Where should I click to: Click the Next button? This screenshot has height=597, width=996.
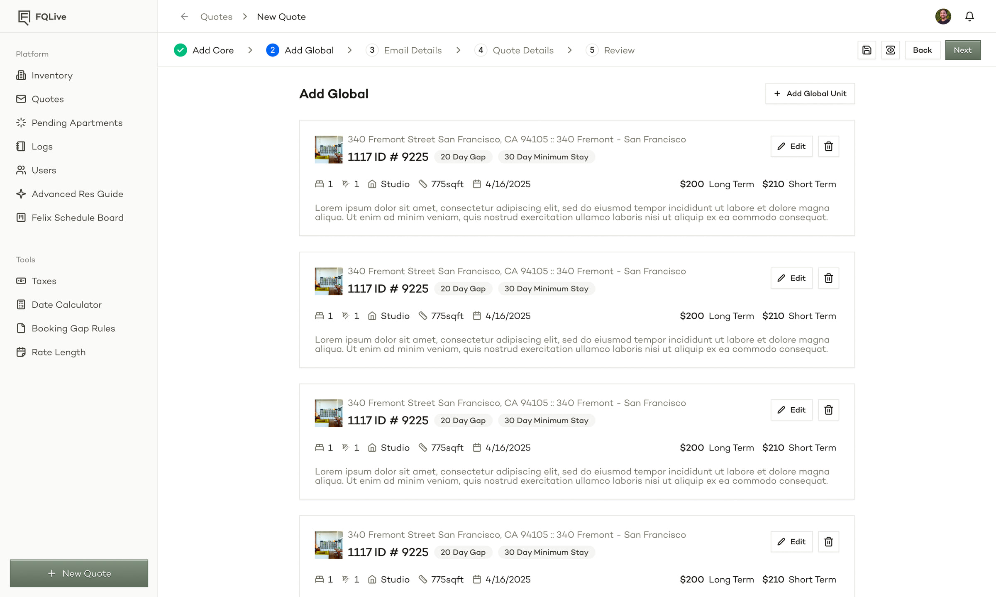click(x=963, y=50)
